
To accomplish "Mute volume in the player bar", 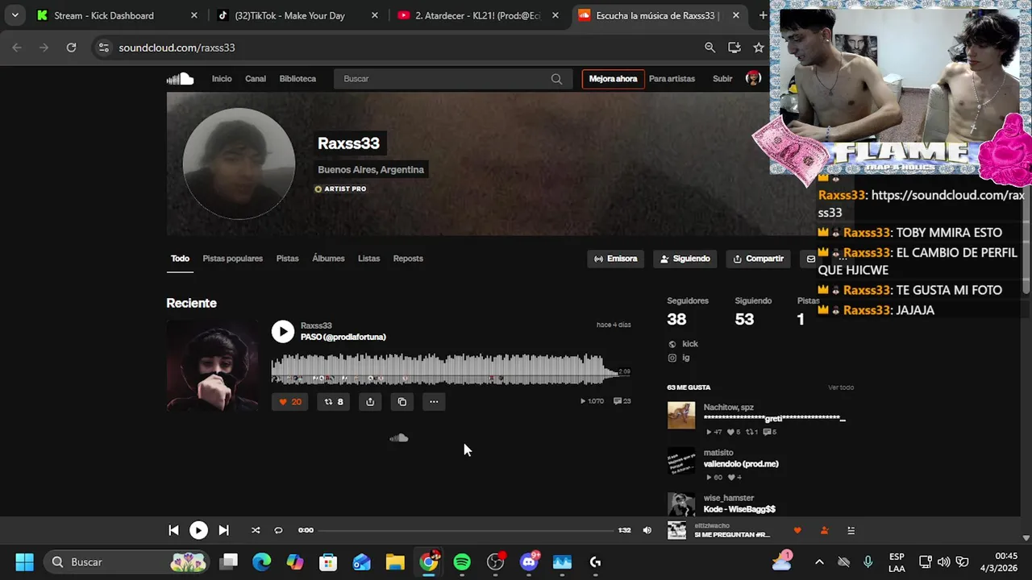I will coord(647,530).
